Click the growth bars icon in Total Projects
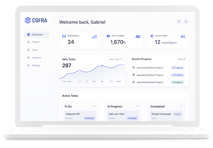This screenshot has width=213, height=148. pyautogui.click(x=94, y=37)
